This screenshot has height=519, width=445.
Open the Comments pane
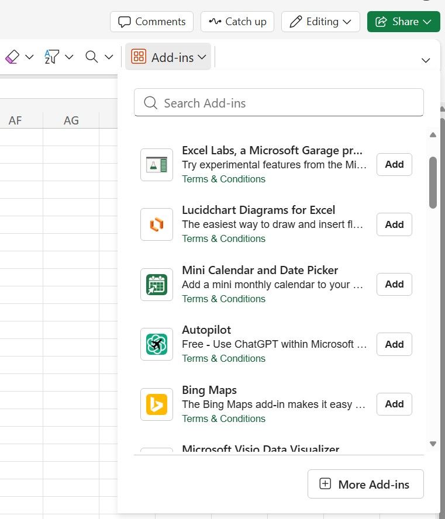click(151, 22)
